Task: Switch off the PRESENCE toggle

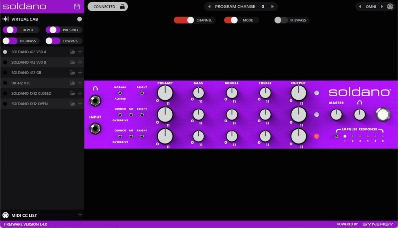Action: coord(53,30)
